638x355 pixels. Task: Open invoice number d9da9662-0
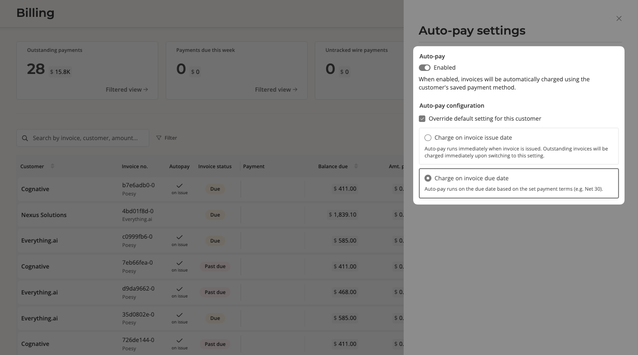pos(138,288)
